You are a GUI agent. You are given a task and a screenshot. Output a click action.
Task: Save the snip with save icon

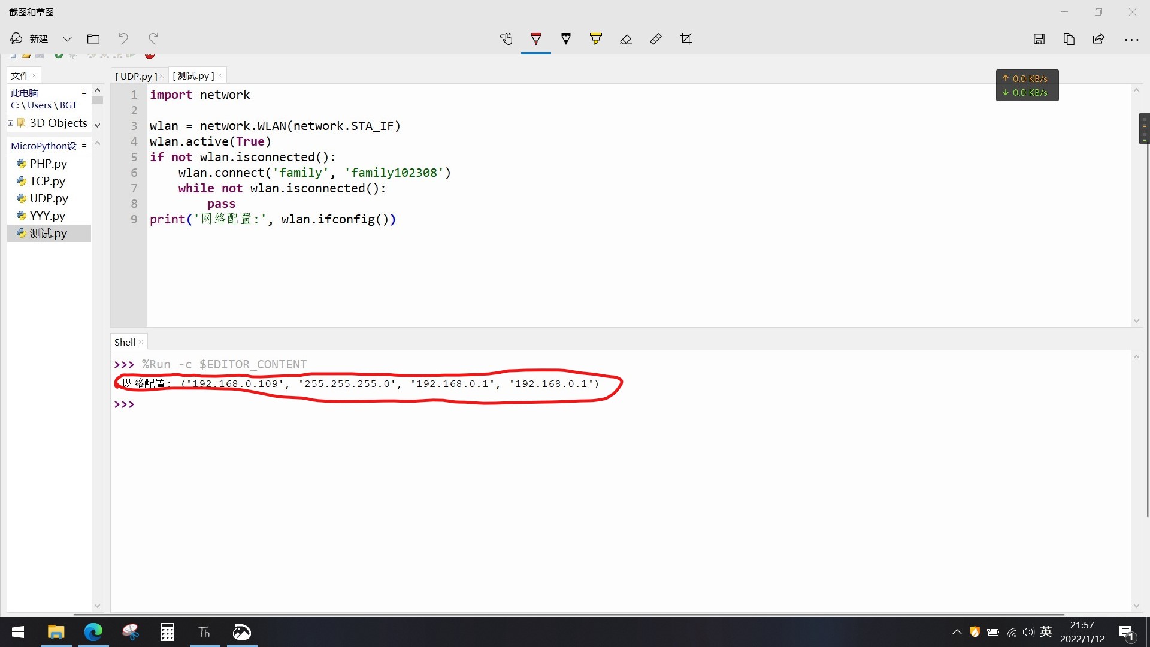(x=1039, y=39)
